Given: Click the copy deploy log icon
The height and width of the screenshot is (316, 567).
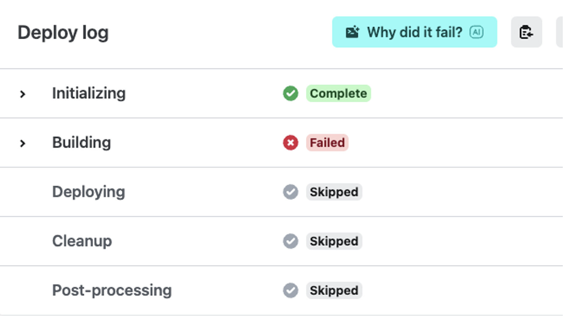Looking at the screenshot, I should pyautogui.click(x=526, y=32).
